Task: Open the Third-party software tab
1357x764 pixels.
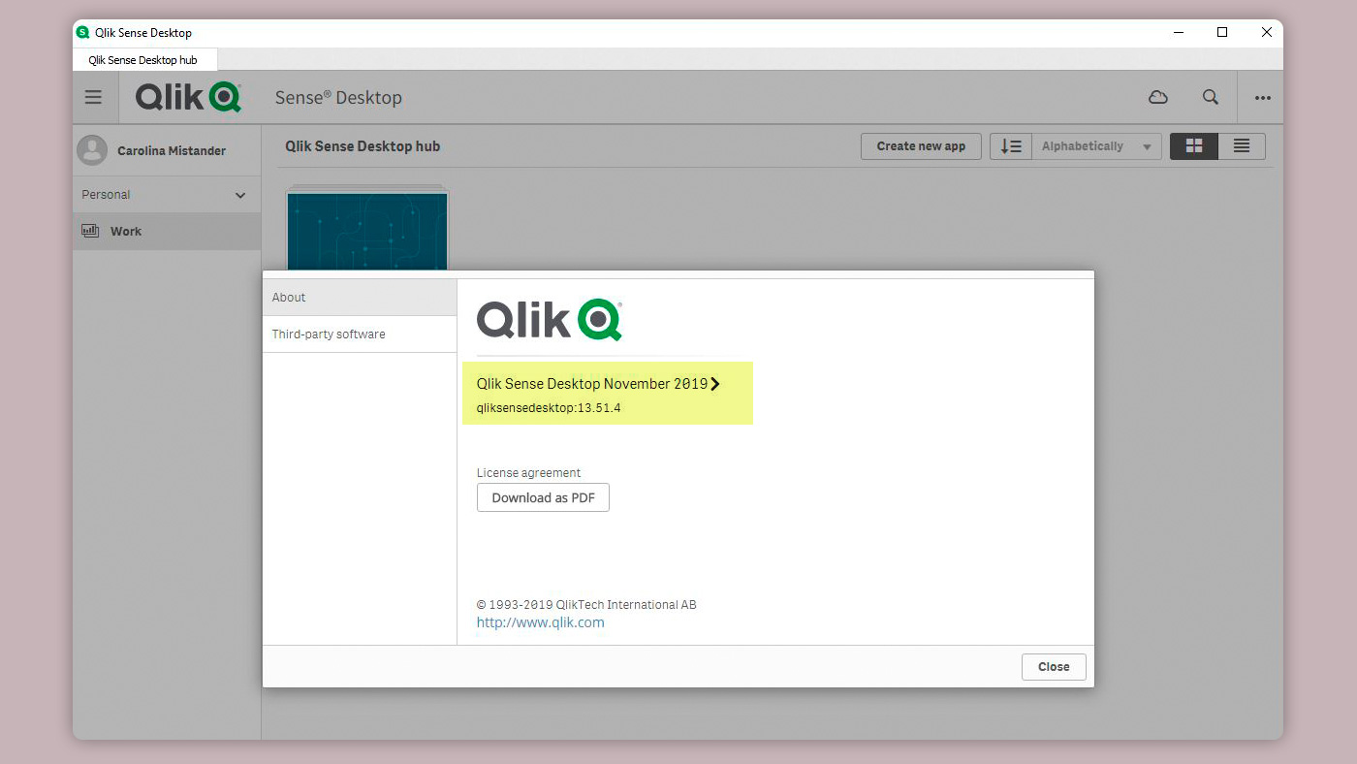Action: pos(360,334)
